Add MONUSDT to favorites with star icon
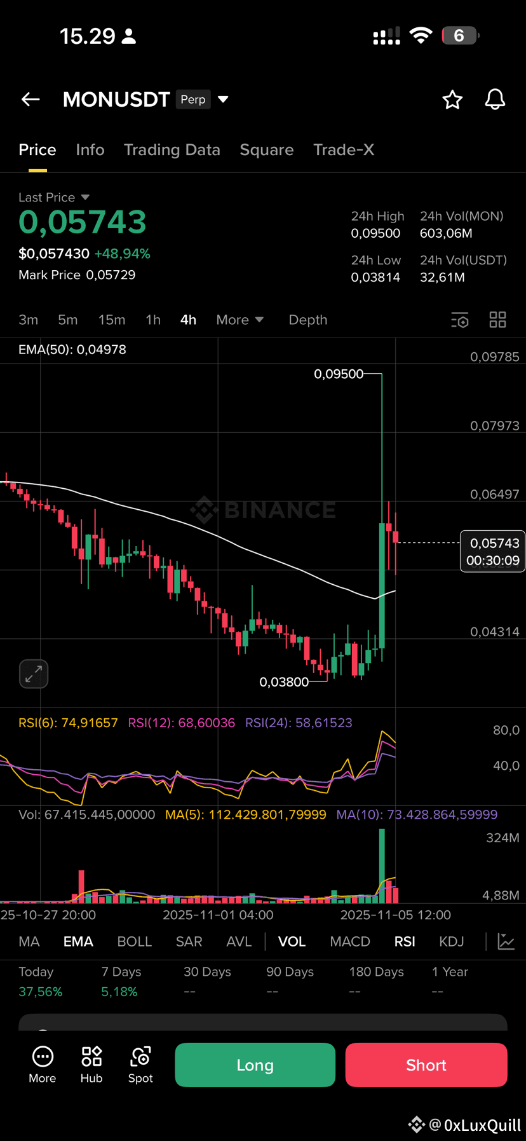Screen dimensions: 526x1141 [452, 100]
